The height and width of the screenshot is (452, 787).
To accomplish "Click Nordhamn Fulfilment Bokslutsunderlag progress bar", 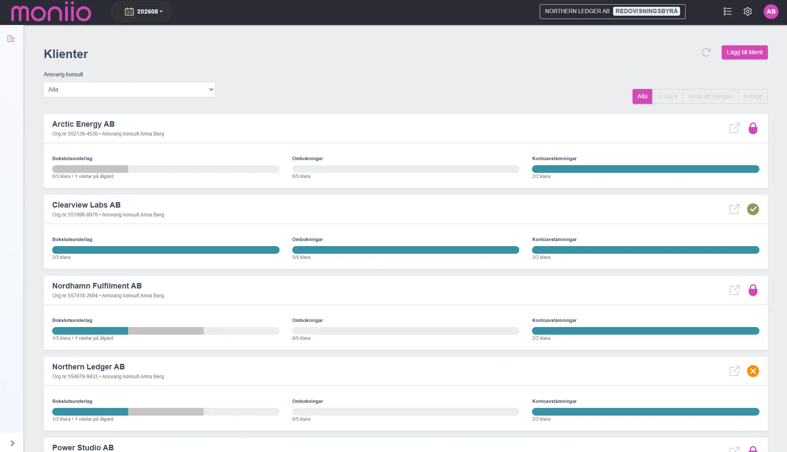I will click(166, 331).
